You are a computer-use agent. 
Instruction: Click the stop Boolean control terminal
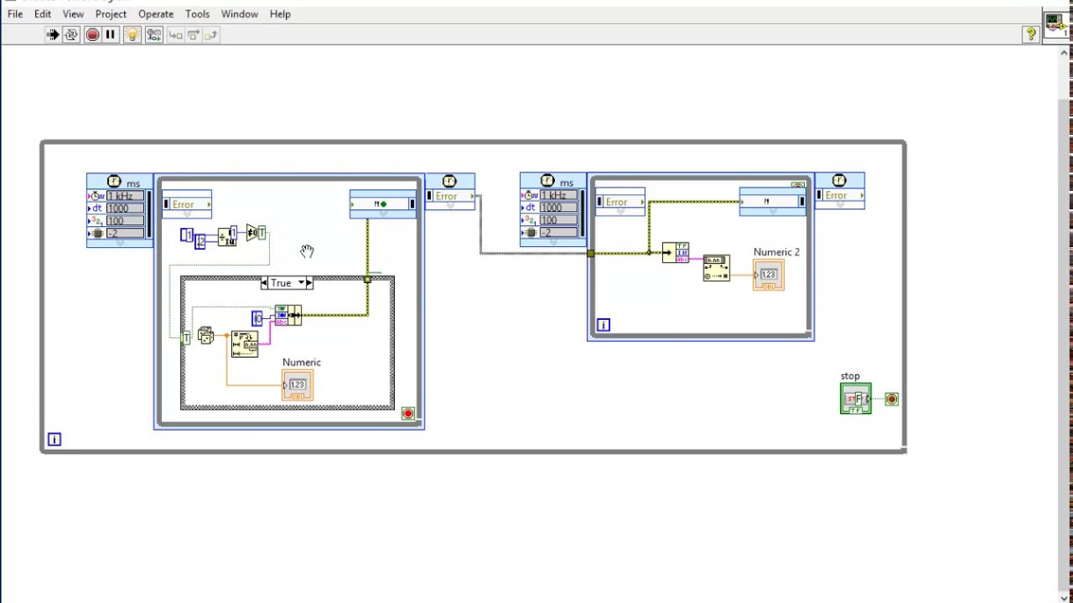[x=856, y=399]
